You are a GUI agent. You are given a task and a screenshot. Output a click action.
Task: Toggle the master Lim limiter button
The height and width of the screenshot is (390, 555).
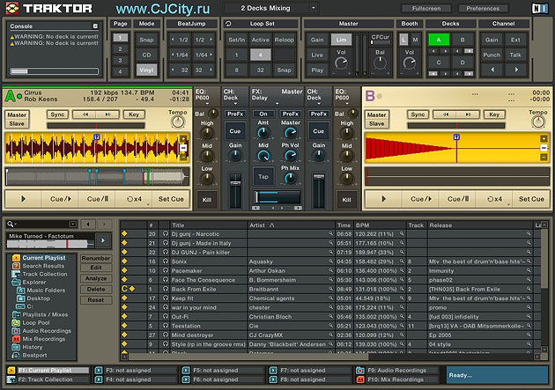(341, 40)
